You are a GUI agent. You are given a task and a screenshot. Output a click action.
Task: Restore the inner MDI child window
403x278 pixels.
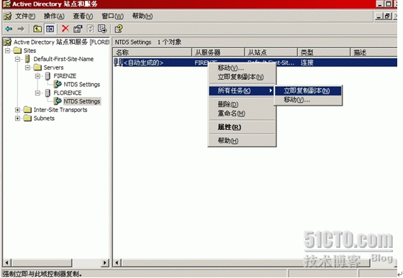pos(387,16)
